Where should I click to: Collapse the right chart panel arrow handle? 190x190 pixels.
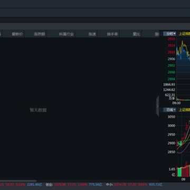tap(157, 106)
